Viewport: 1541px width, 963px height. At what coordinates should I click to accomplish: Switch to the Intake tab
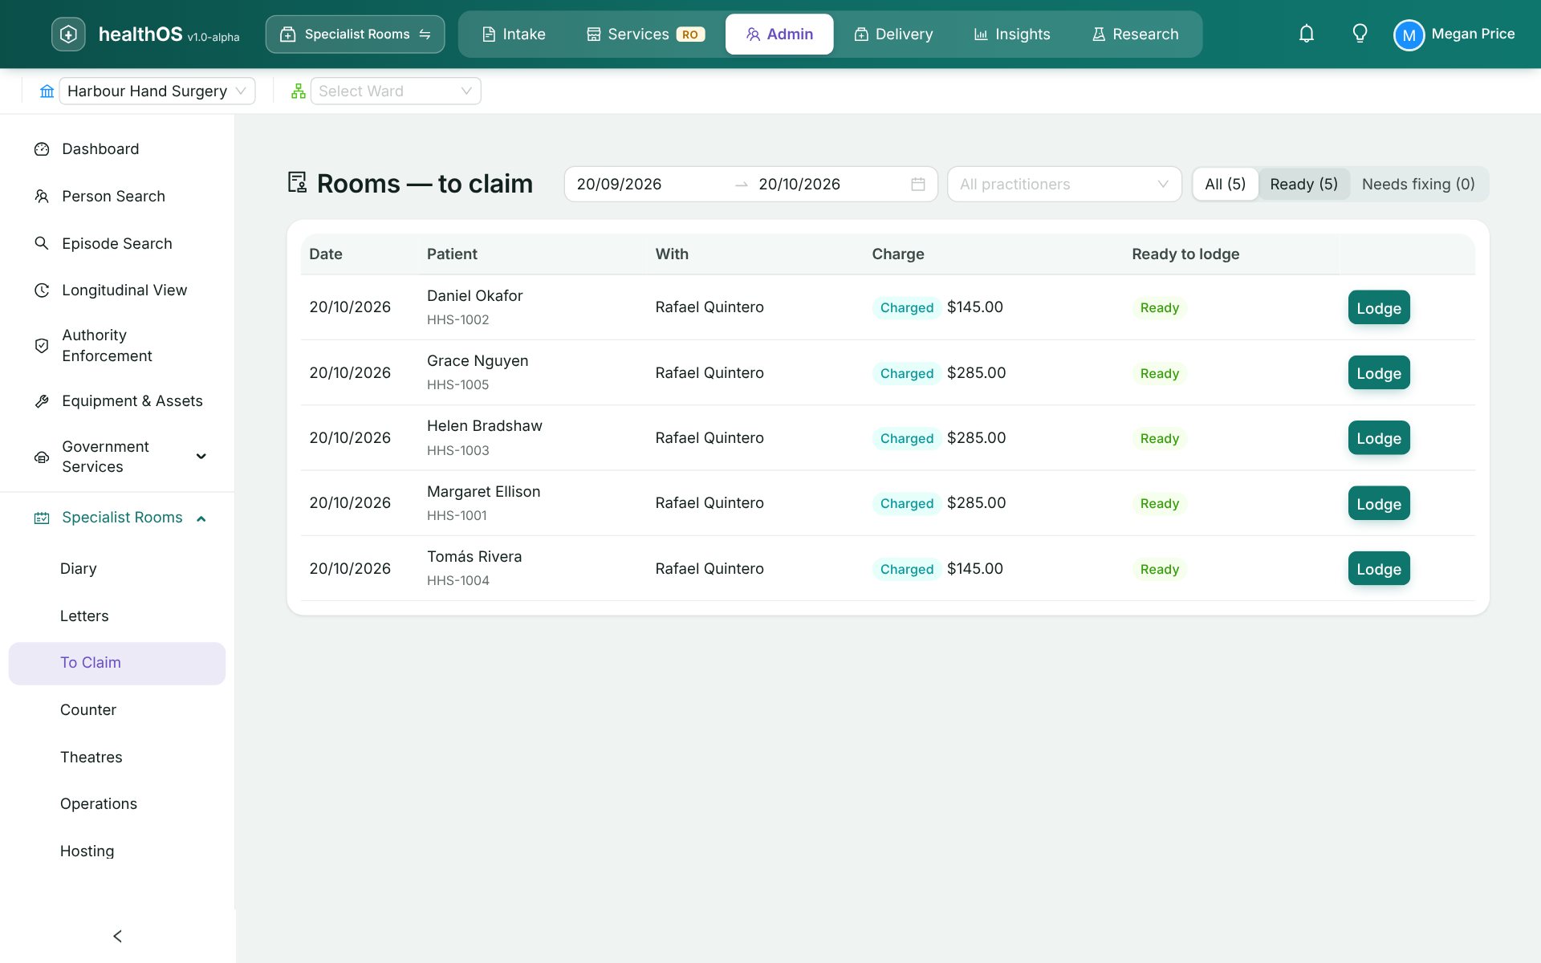click(514, 35)
